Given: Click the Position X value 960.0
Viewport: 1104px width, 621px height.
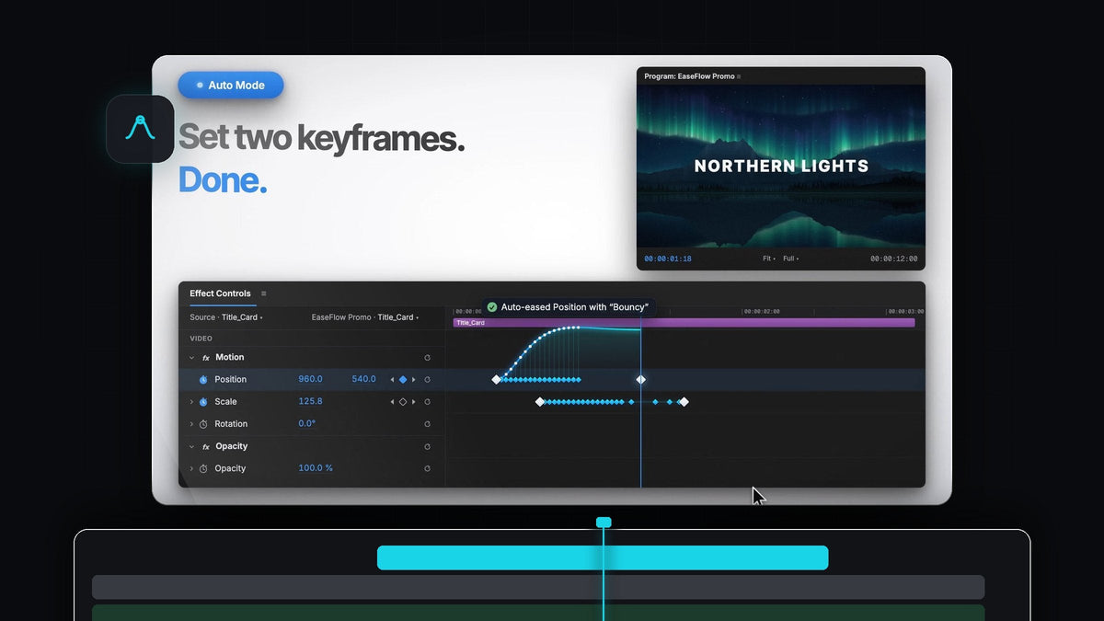Looking at the screenshot, I should (310, 379).
